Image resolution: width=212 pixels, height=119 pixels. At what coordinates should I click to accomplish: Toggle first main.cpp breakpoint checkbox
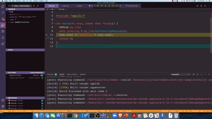[x=9, y=100]
